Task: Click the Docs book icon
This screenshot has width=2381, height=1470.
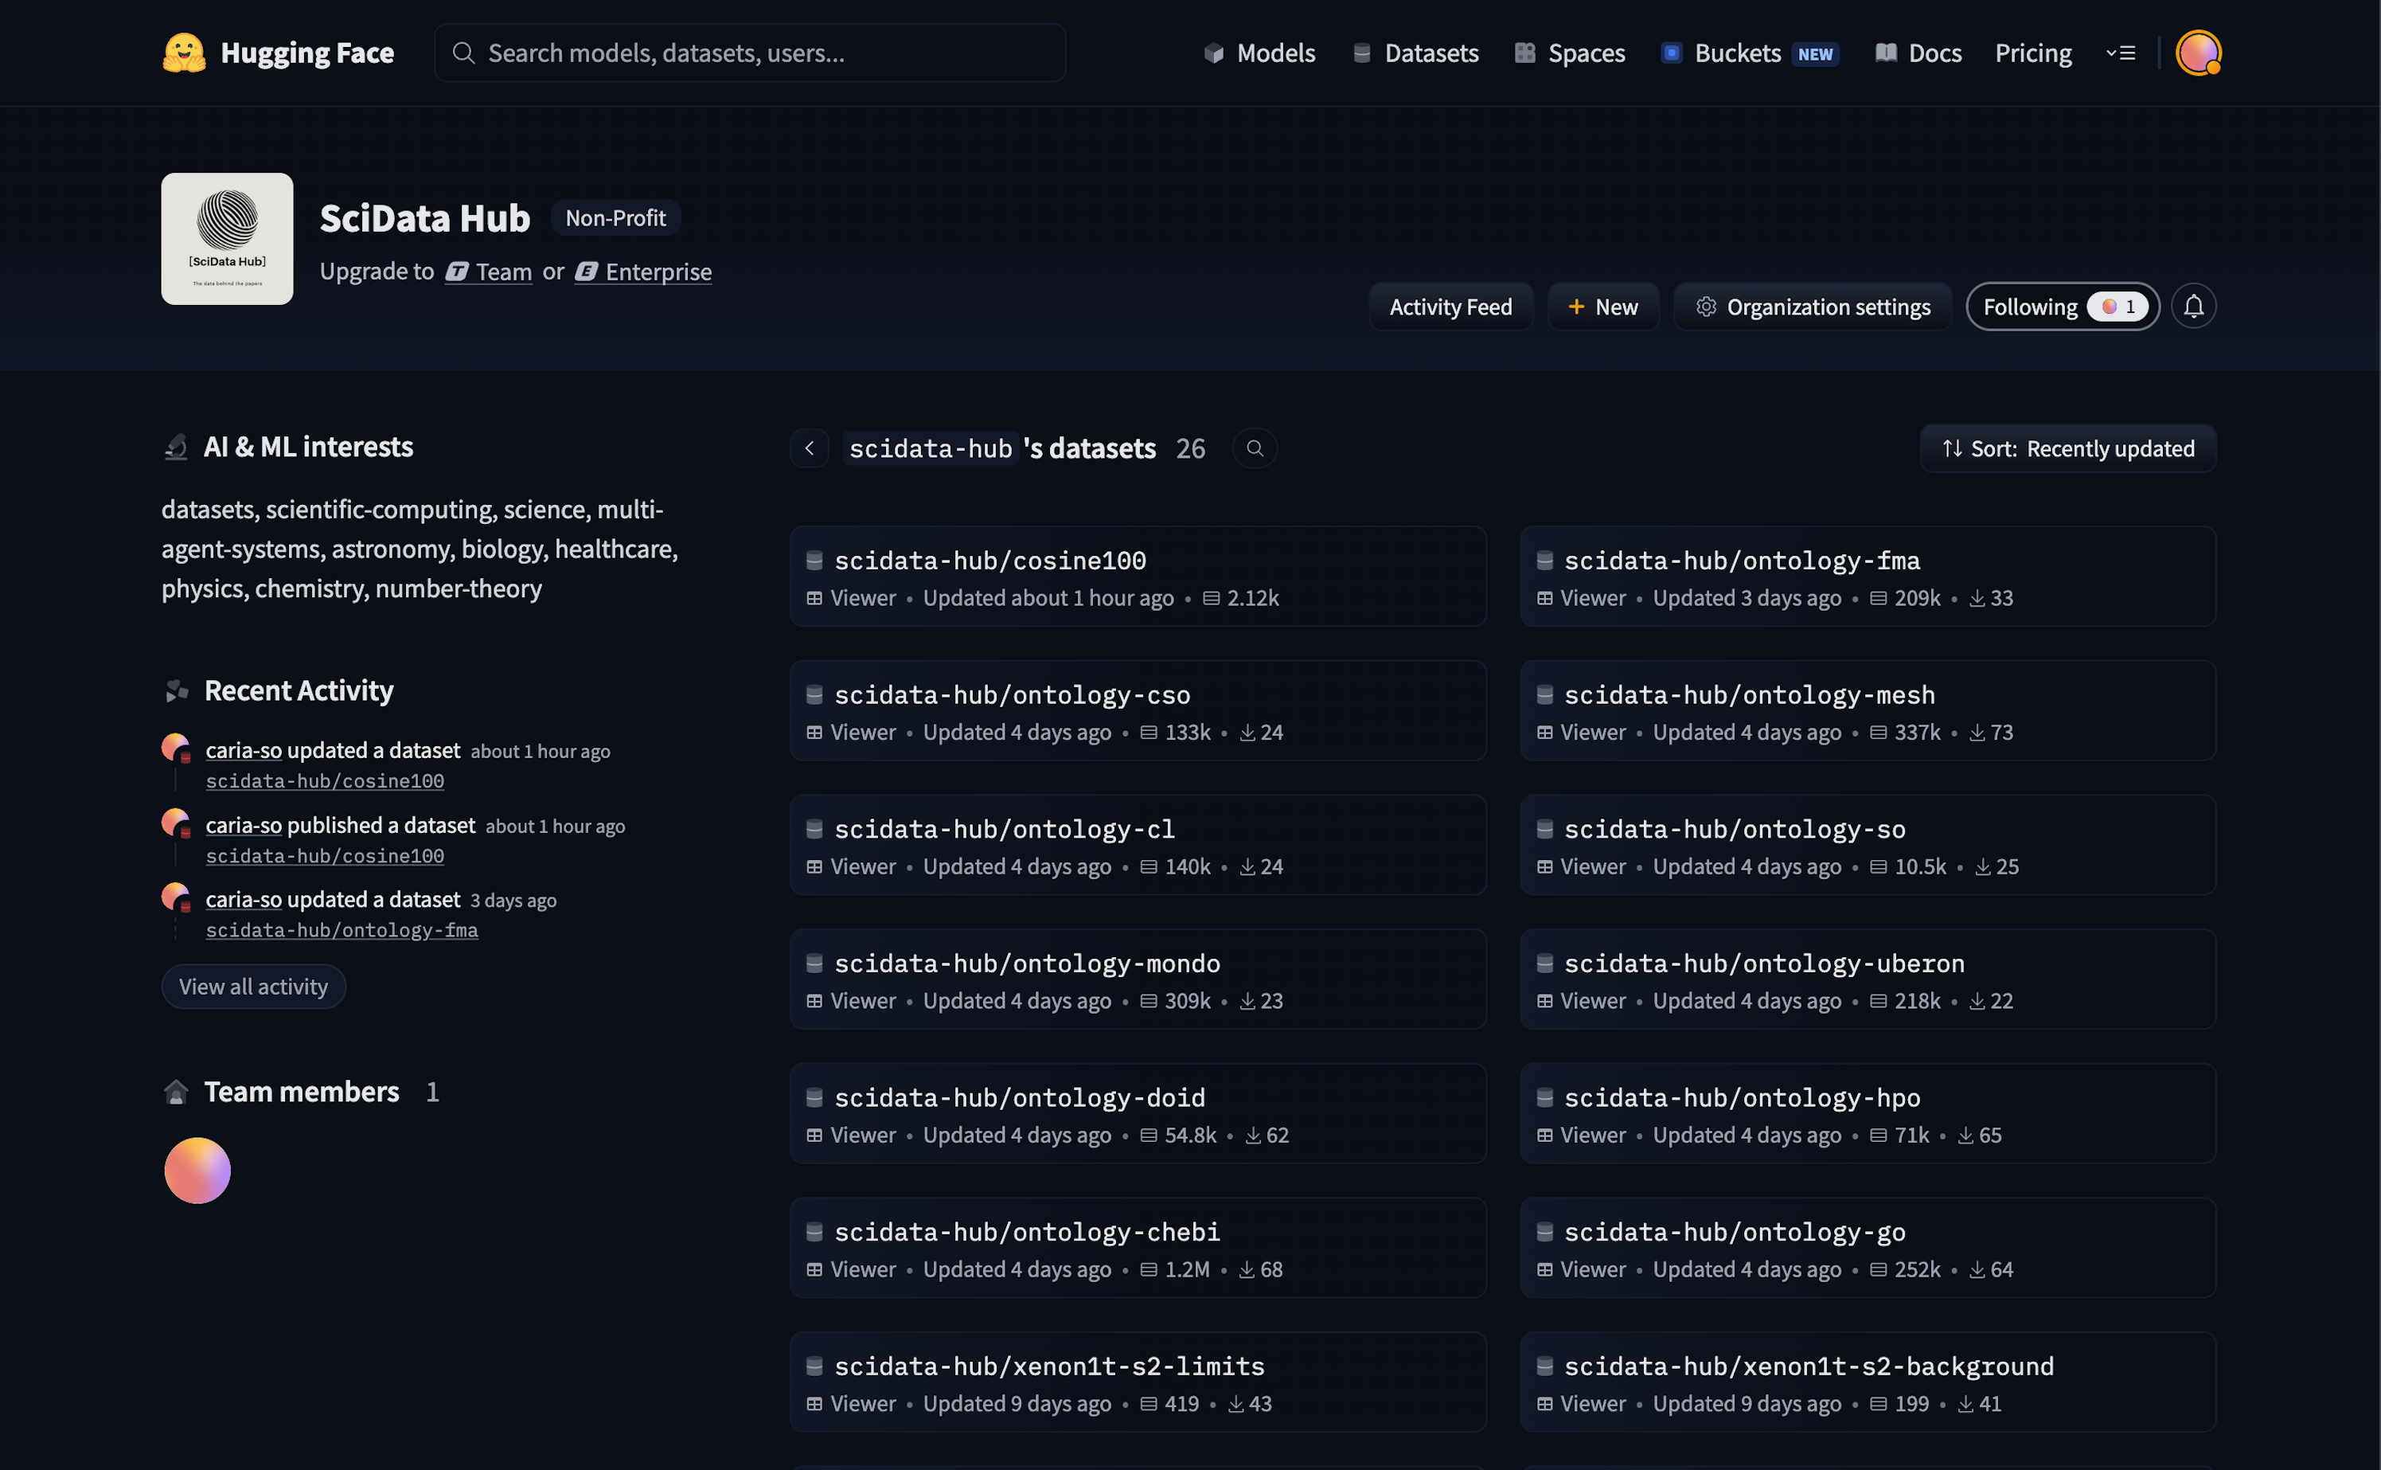Action: point(1885,53)
